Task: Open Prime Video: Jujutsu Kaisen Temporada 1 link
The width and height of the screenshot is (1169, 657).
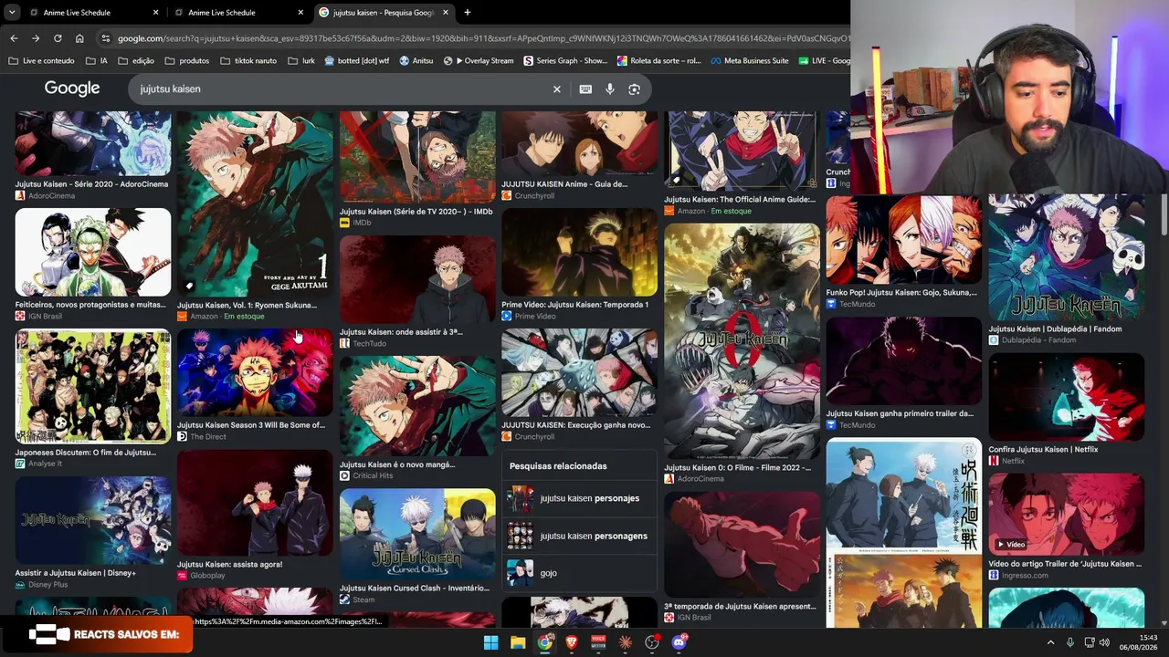Action: [574, 305]
